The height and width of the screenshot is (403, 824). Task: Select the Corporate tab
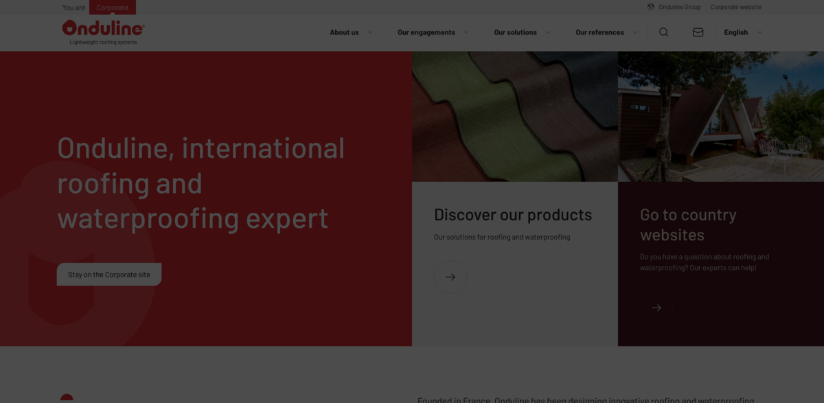(x=113, y=8)
